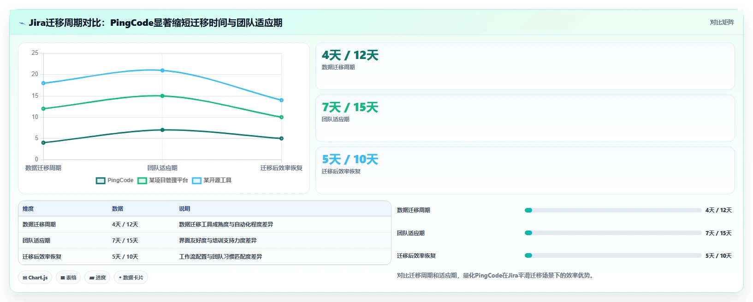Image resolution: width=753 pixels, height=302 pixels.
Task: Click the Jira迁移周期对比 panel title
Action: coord(155,23)
